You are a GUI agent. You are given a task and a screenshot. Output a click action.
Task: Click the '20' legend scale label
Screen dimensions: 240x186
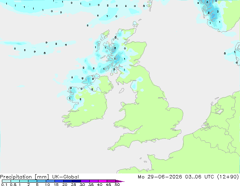pyautogui.click(x=65, y=184)
